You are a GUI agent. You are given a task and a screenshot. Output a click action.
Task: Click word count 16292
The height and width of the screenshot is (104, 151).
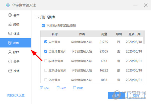click(x=104, y=70)
